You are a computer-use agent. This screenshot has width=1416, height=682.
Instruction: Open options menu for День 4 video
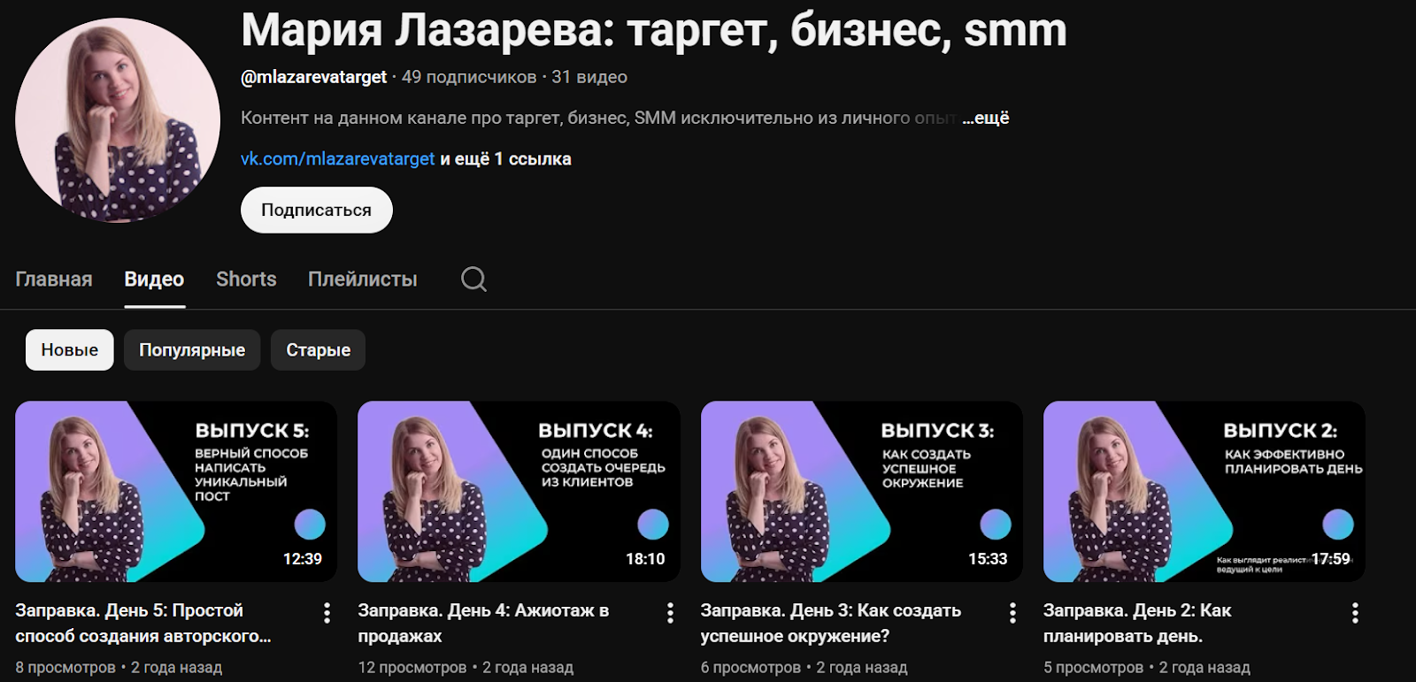tap(670, 613)
